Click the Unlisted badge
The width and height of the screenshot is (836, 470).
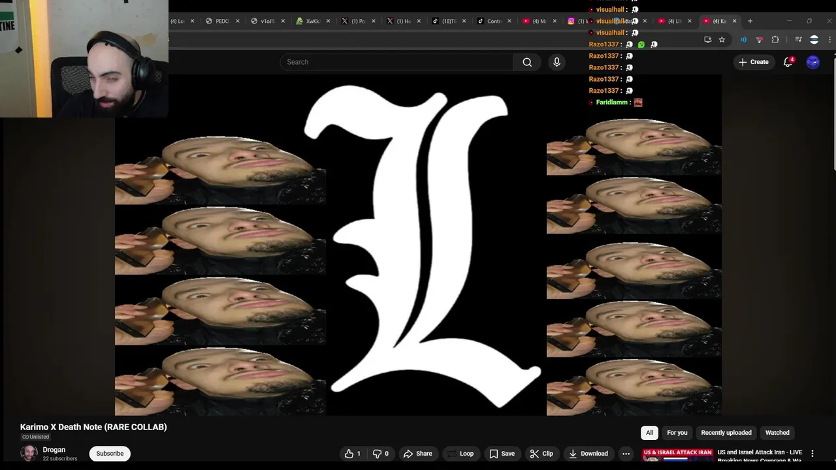pos(35,437)
